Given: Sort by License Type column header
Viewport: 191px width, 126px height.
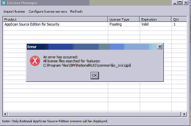Looking at the screenshot, I should click(x=124, y=19).
